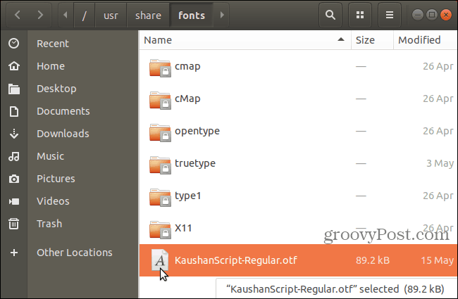This screenshot has height=299, width=458.
Task: Close the file manager window
Action: (x=446, y=15)
